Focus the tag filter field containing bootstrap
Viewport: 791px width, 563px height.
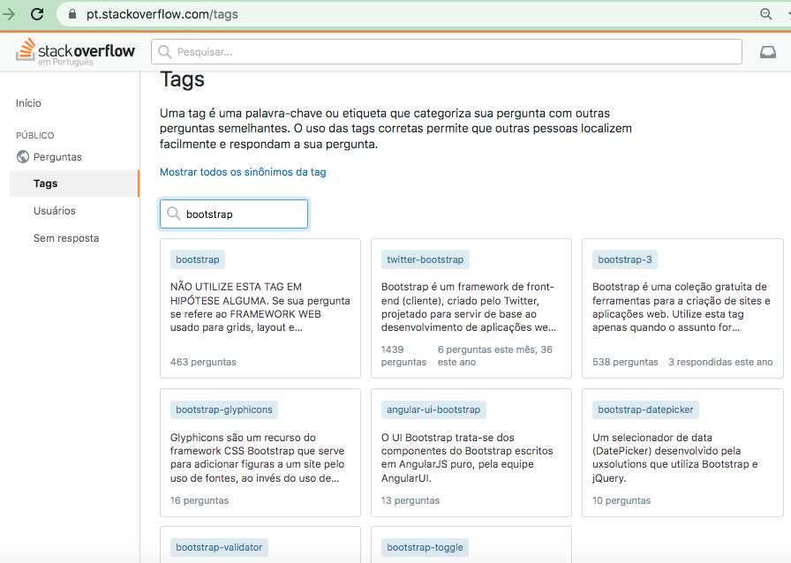click(x=234, y=214)
